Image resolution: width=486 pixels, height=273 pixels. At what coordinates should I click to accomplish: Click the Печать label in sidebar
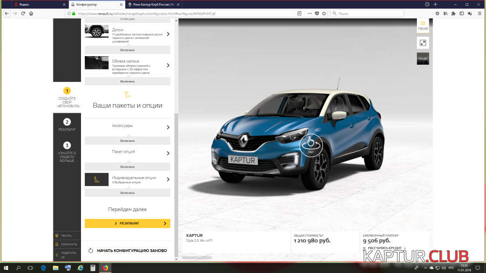point(66,236)
